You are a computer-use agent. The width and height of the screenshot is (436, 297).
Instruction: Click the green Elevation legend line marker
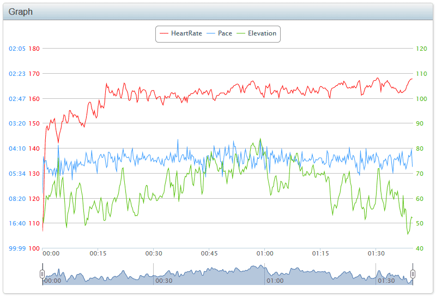coord(241,33)
